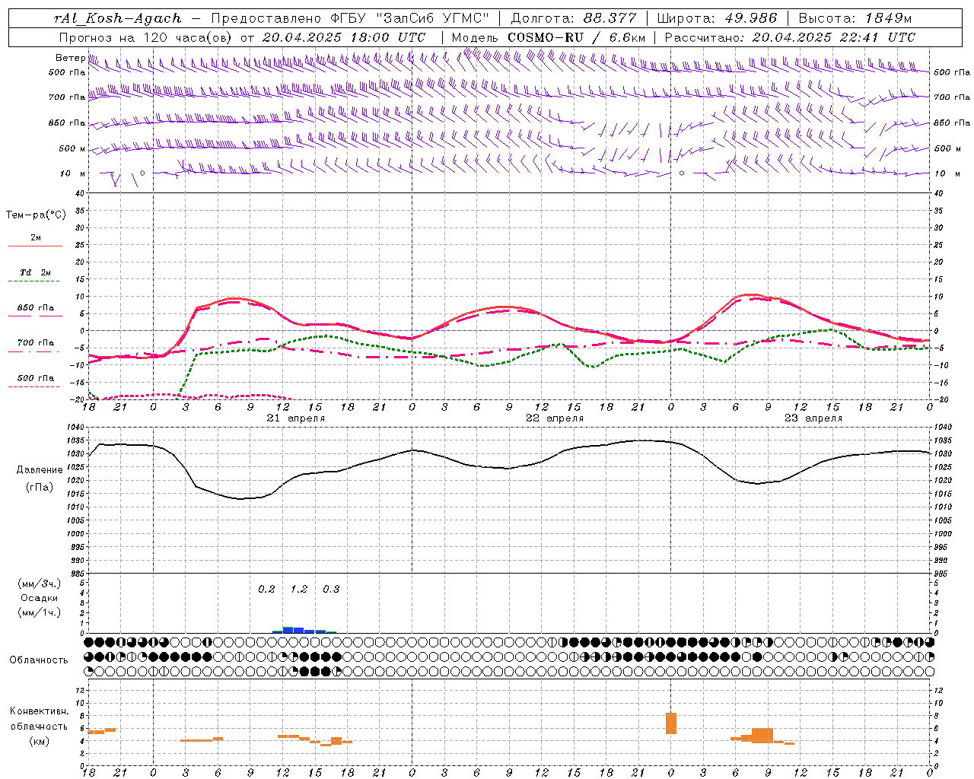The height and width of the screenshot is (779, 974).
Task: Click the Модель COSMO-RU / 6.6км text
Action: click(549, 37)
